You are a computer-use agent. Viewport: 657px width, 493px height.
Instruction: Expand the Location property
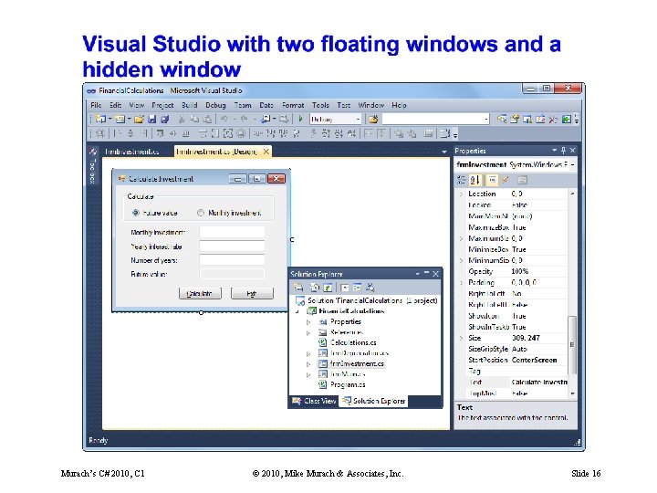[x=462, y=194]
